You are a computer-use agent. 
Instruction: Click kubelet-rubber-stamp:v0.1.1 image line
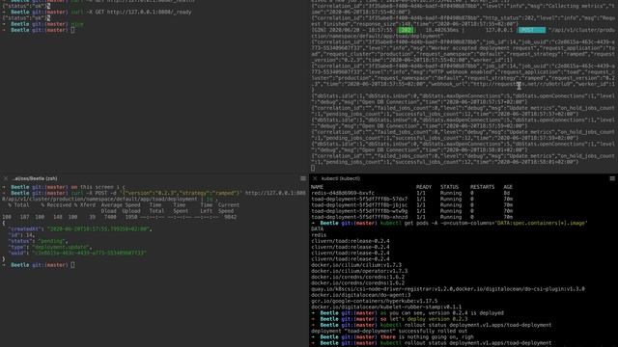[386, 307]
